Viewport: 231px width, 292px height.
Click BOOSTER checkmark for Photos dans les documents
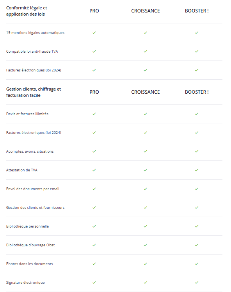coord(197,264)
